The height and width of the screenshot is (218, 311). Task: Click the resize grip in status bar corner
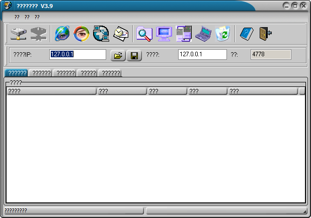tap(304, 211)
